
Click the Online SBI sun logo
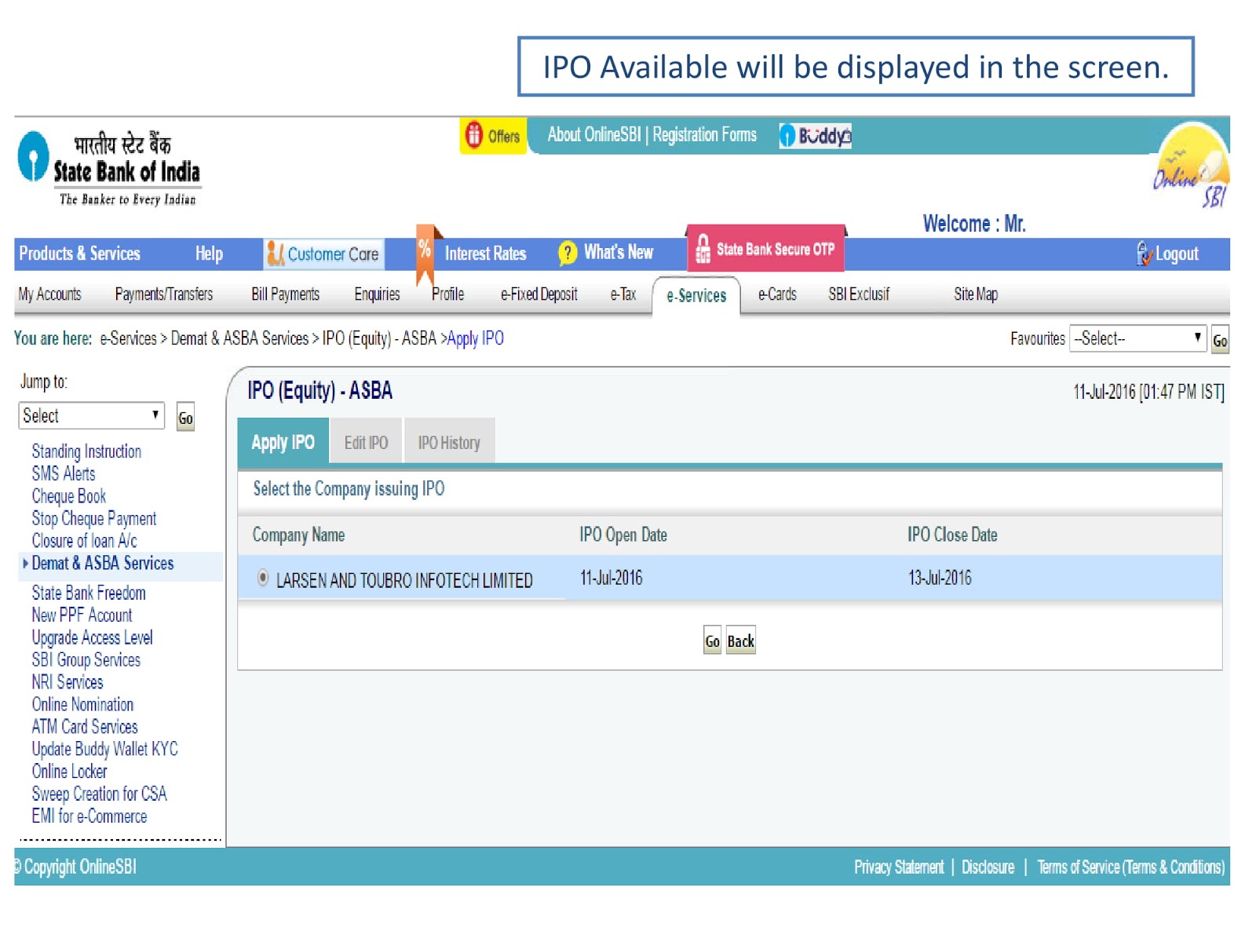1192,166
